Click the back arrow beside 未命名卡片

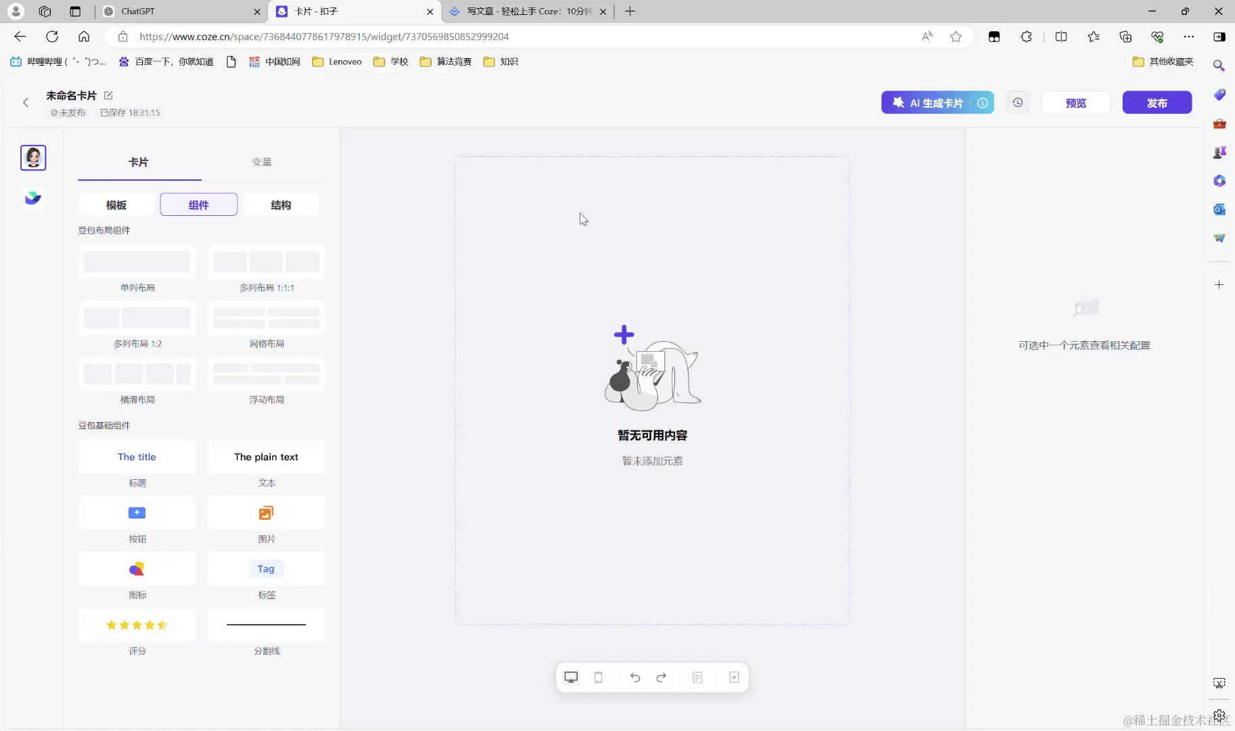tap(26, 102)
